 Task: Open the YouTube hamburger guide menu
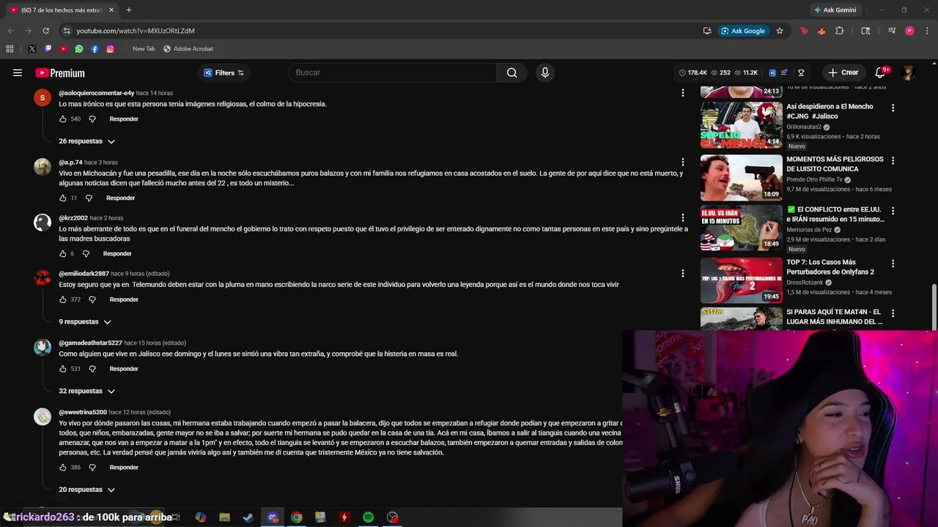click(18, 72)
